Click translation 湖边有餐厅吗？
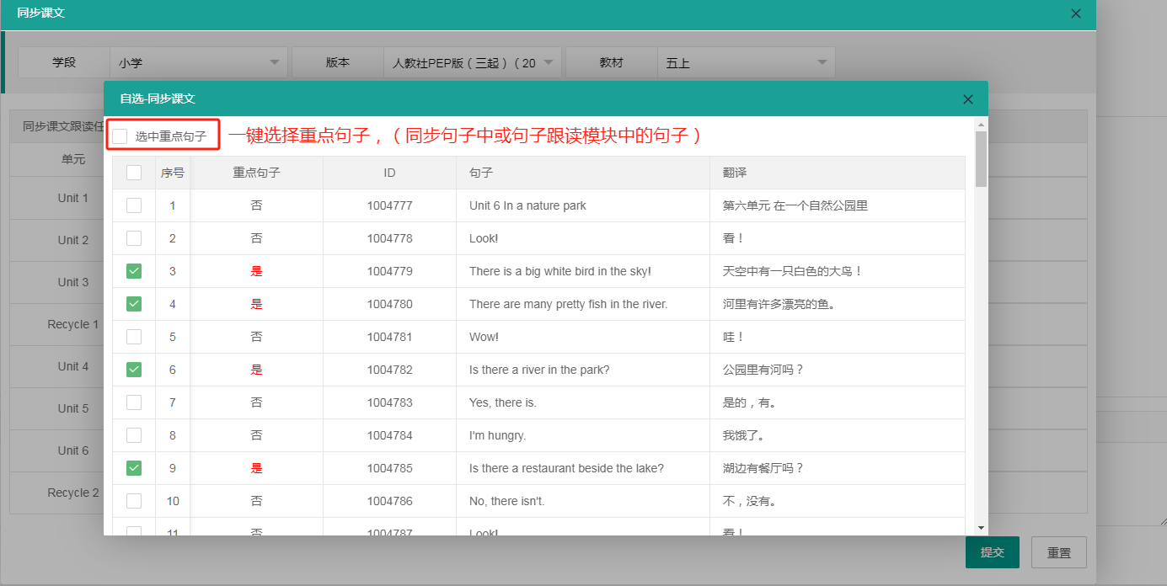The image size is (1167, 586). pos(763,468)
